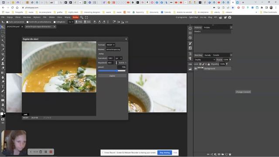This screenshot has height=157, width=279.
Task: Select the Crop tool
Action: [x=3, y=45]
